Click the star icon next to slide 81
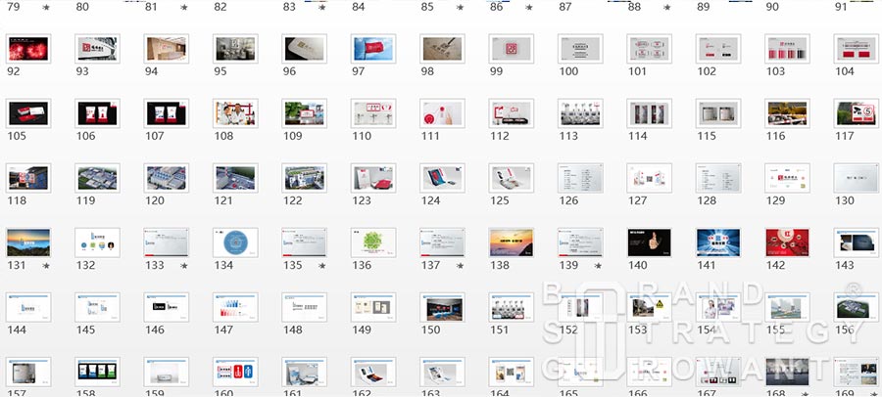Image resolution: width=882 pixels, height=397 pixels. 184,8
